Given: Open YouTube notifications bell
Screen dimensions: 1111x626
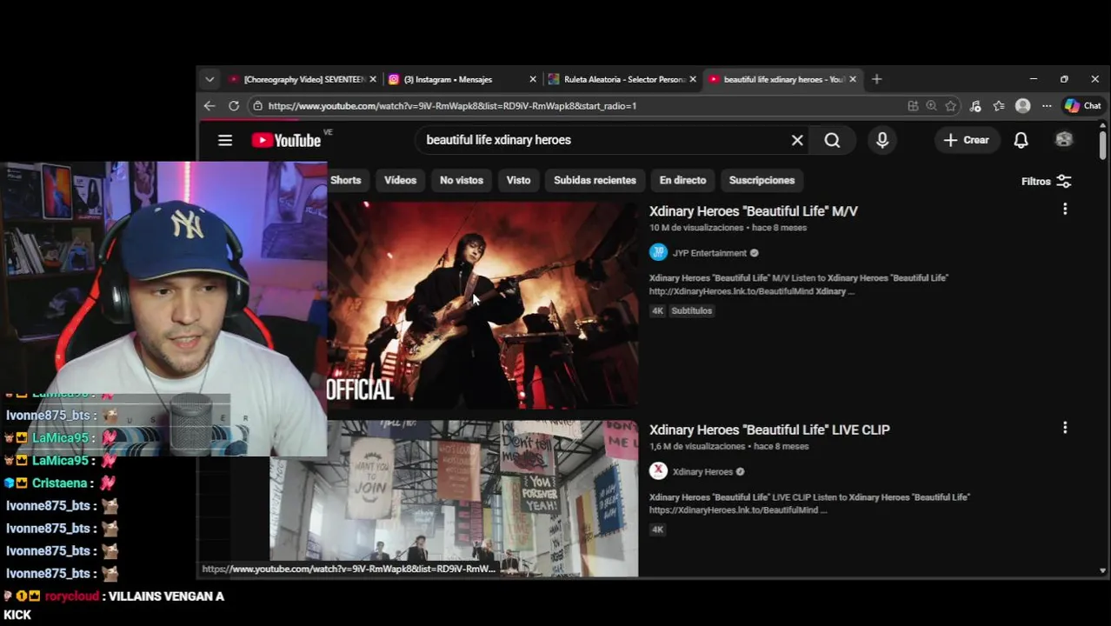Looking at the screenshot, I should click(1021, 140).
